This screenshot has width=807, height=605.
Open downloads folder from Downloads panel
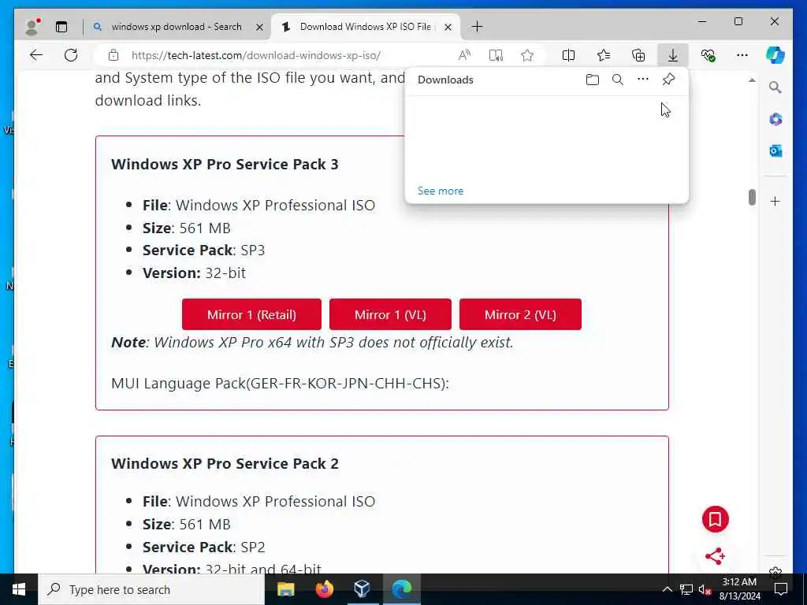pos(593,80)
